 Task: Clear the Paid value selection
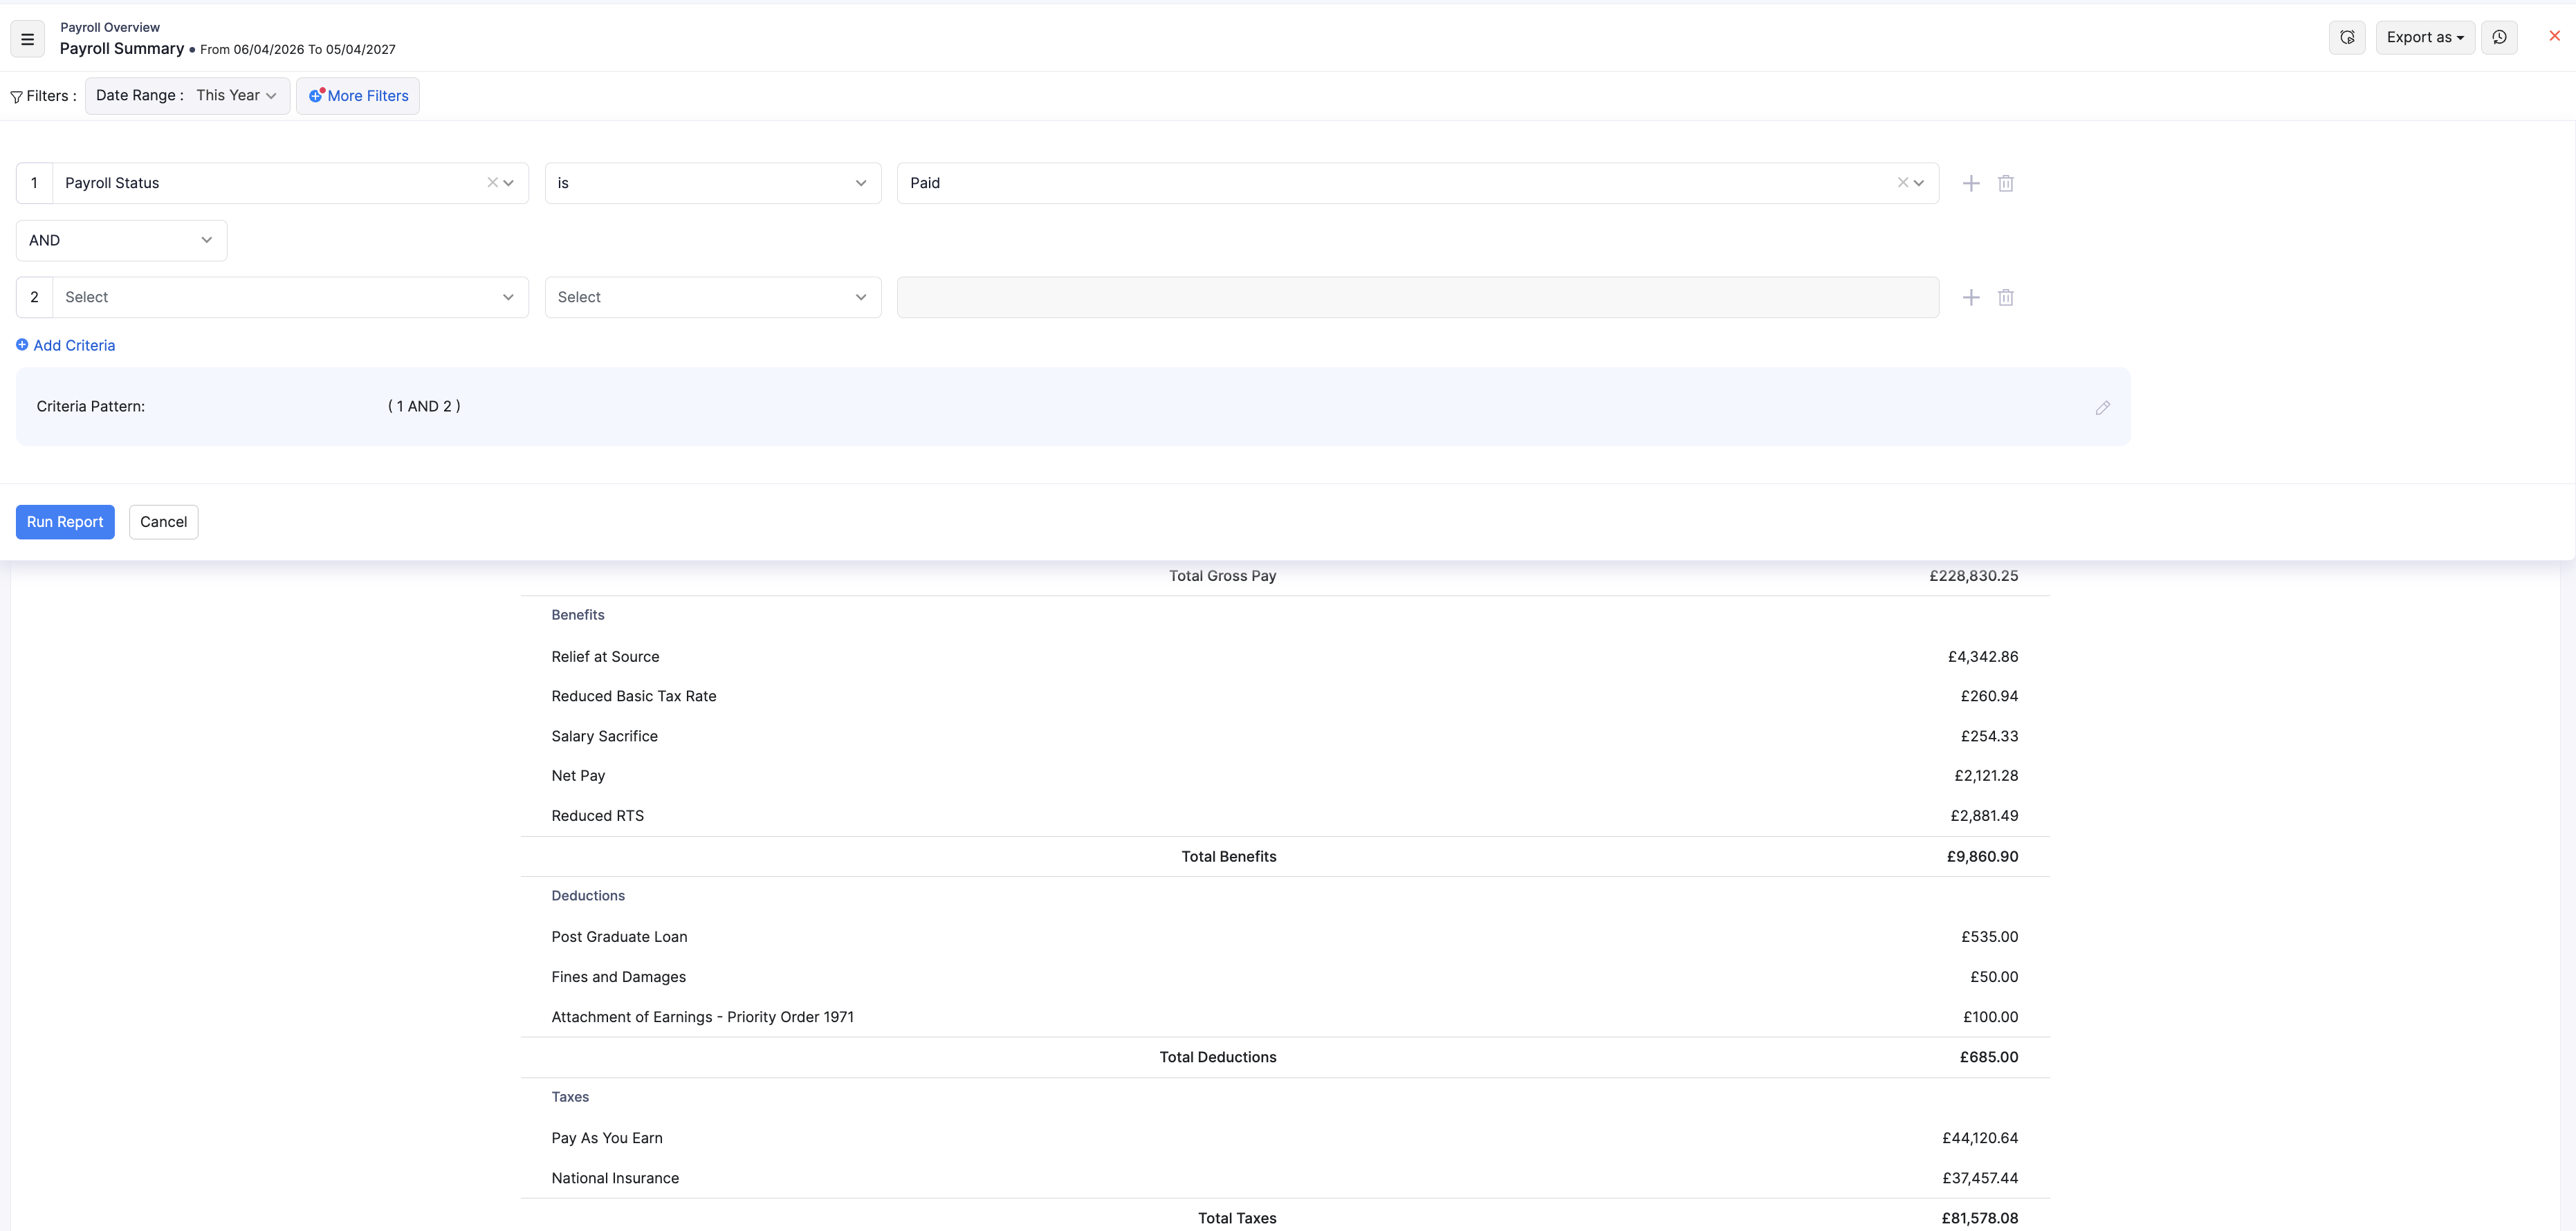pos(1902,183)
